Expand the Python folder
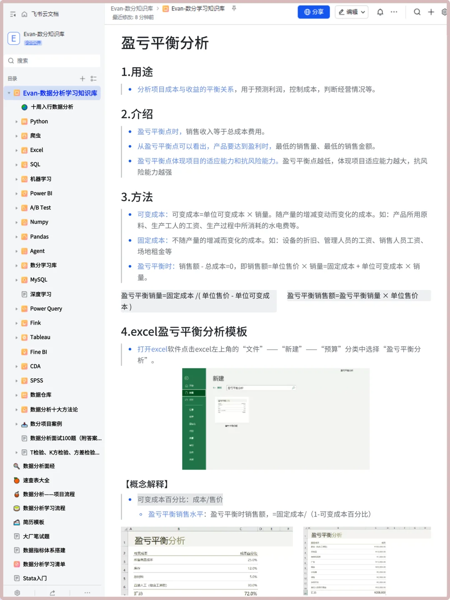Screen dimensions: 450x600 [17, 122]
